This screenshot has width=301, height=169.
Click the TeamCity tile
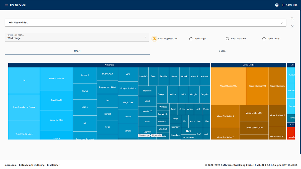[x=175, y=127]
